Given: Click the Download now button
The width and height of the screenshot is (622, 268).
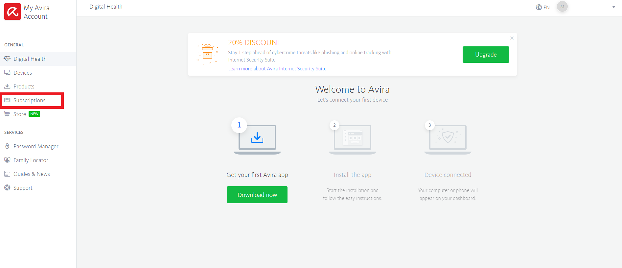Looking at the screenshot, I should tap(257, 195).
